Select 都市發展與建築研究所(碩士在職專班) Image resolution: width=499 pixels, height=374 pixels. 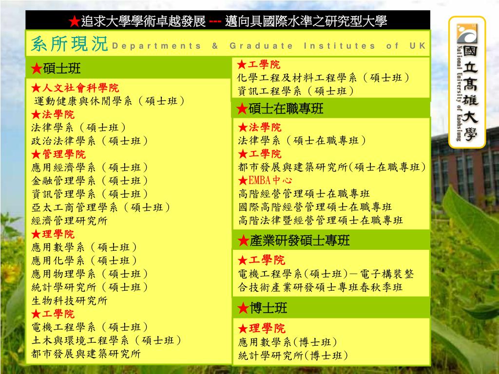[332, 167]
